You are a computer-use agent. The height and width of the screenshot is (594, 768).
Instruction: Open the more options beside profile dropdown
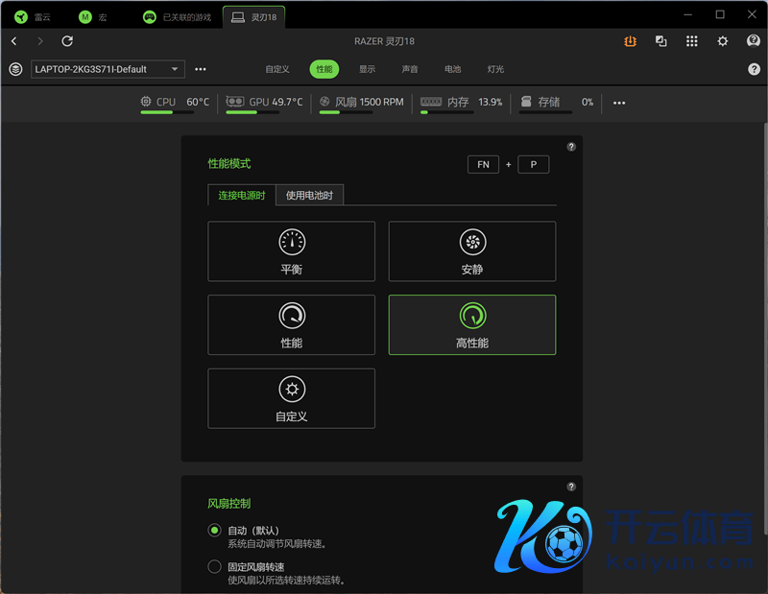(201, 69)
